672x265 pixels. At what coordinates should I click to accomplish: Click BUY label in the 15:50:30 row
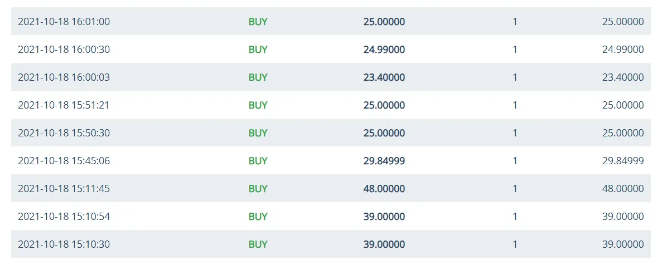pos(258,133)
